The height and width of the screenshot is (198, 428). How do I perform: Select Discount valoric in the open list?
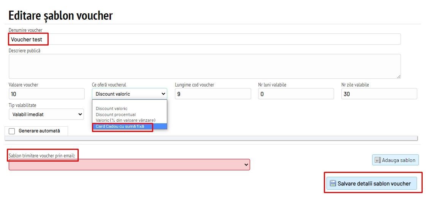(x=111, y=109)
